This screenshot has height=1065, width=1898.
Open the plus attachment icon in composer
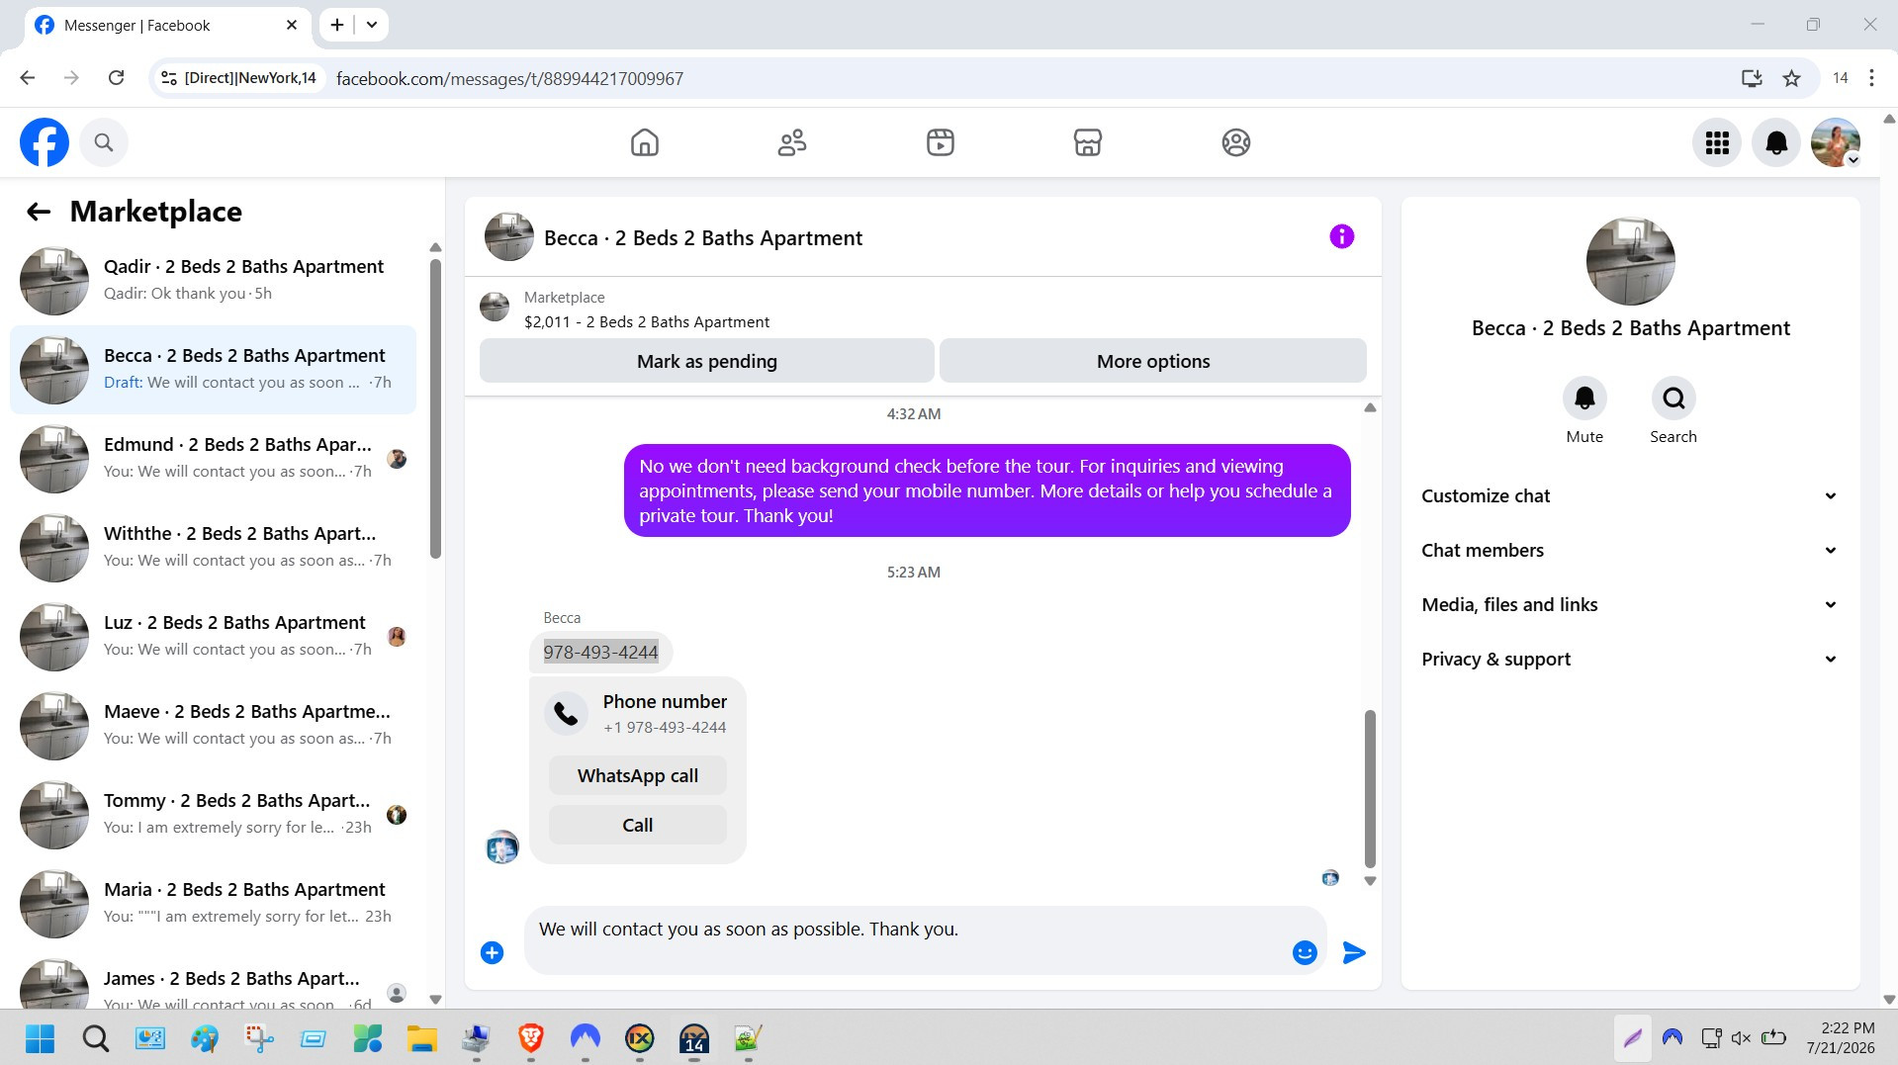[492, 952]
